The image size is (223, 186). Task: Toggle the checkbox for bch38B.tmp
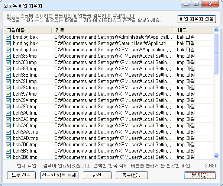coord(9,69)
